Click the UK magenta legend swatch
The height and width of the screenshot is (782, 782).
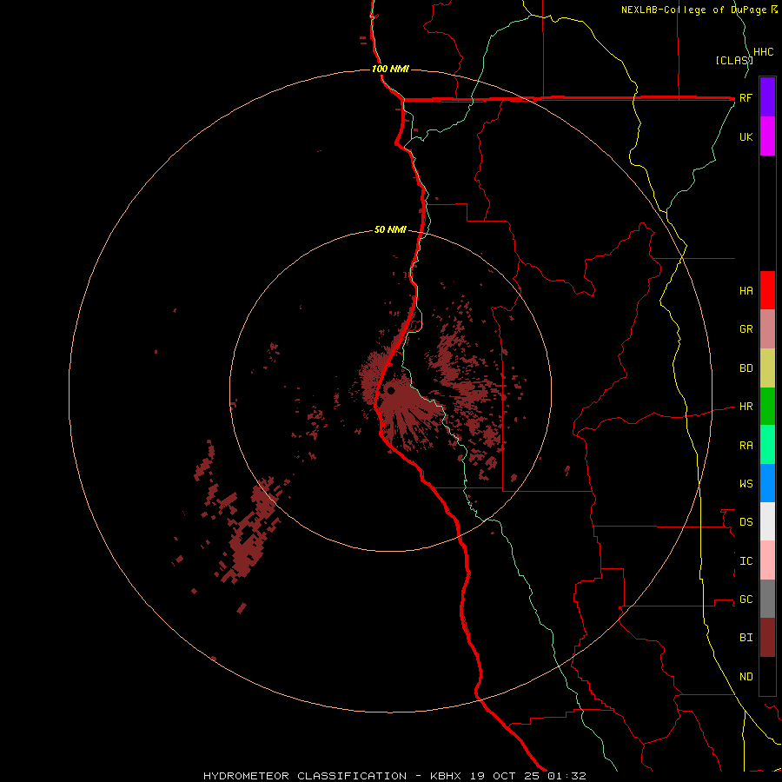767,136
